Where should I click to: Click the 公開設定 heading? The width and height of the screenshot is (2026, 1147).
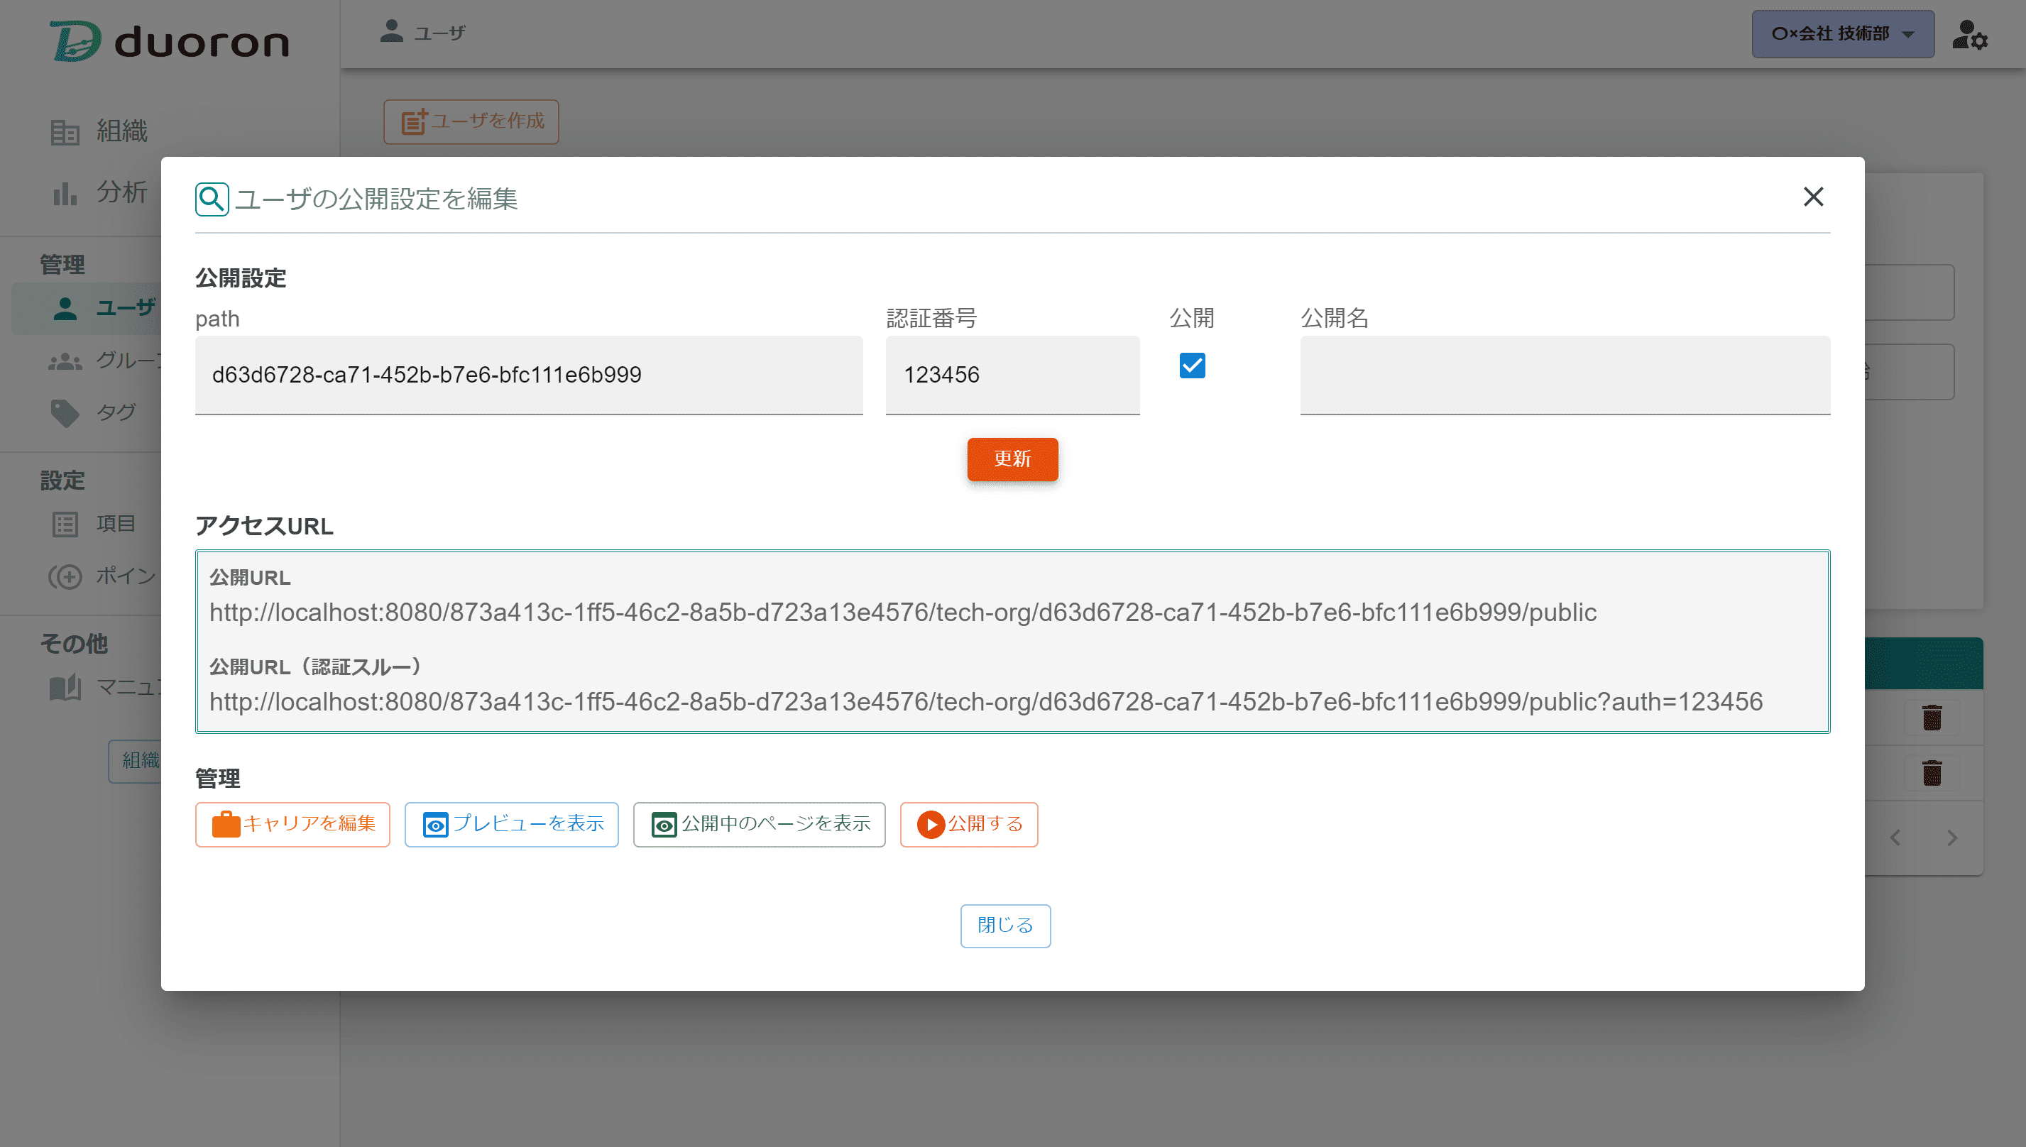[x=240, y=278]
